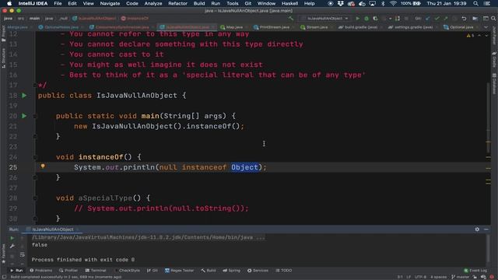Change 4 spaces indent setting
Screen dimensions: 498x280
[439, 277]
